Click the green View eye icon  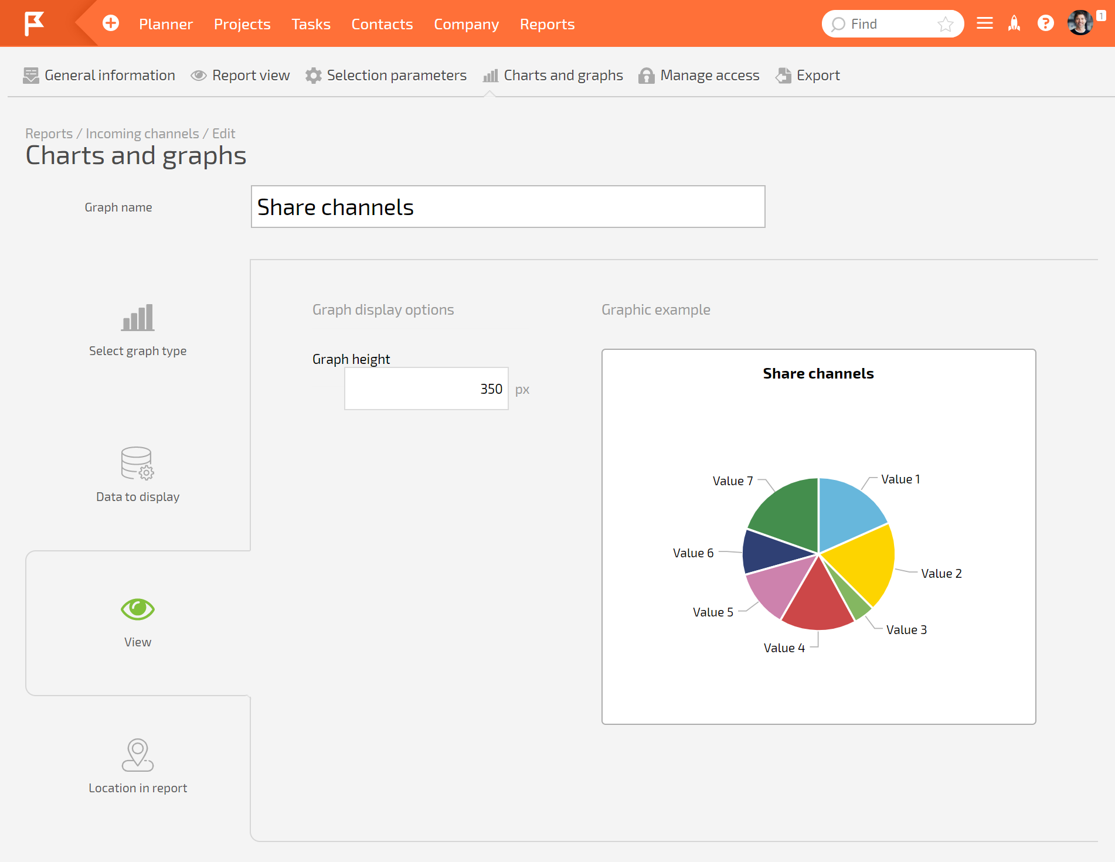[x=138, y=609]
